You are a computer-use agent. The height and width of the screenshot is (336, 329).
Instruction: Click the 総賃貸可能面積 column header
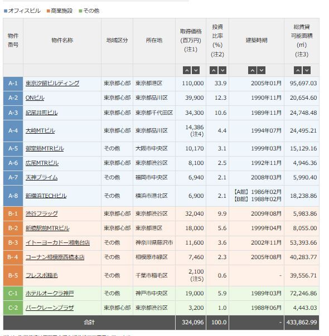click(302, 41)
